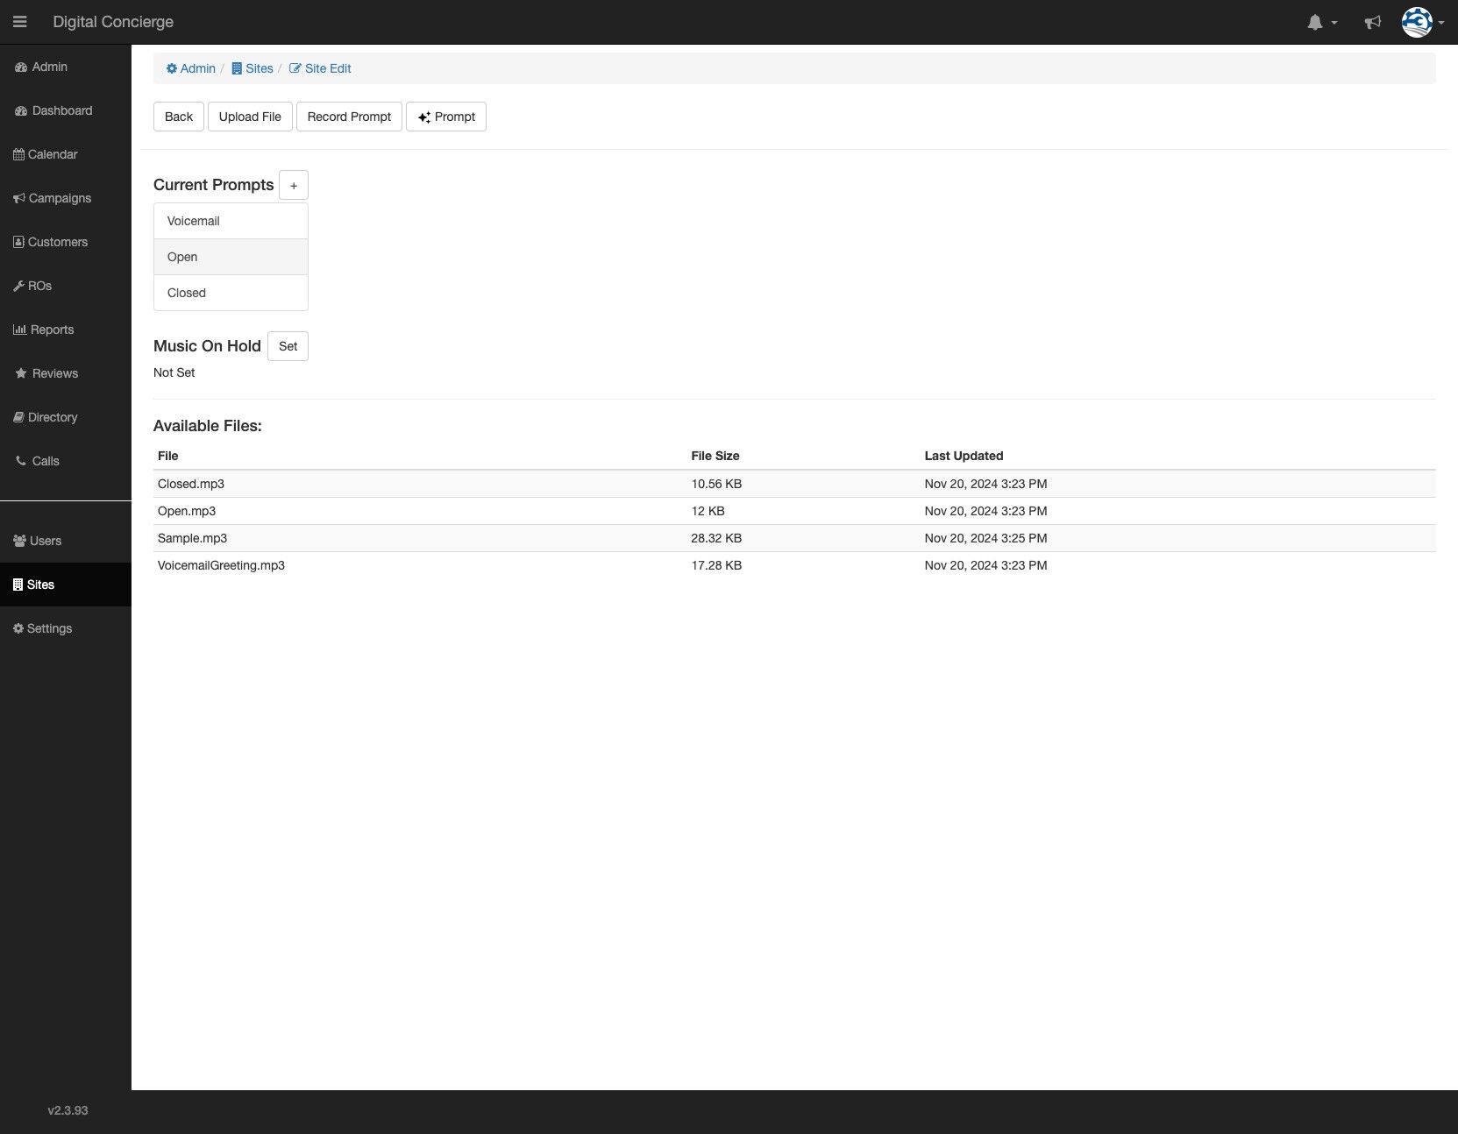Open the notifications bell dropdown
The height and width of the screenshot is (1134, 1458).
click(1322, 23)
